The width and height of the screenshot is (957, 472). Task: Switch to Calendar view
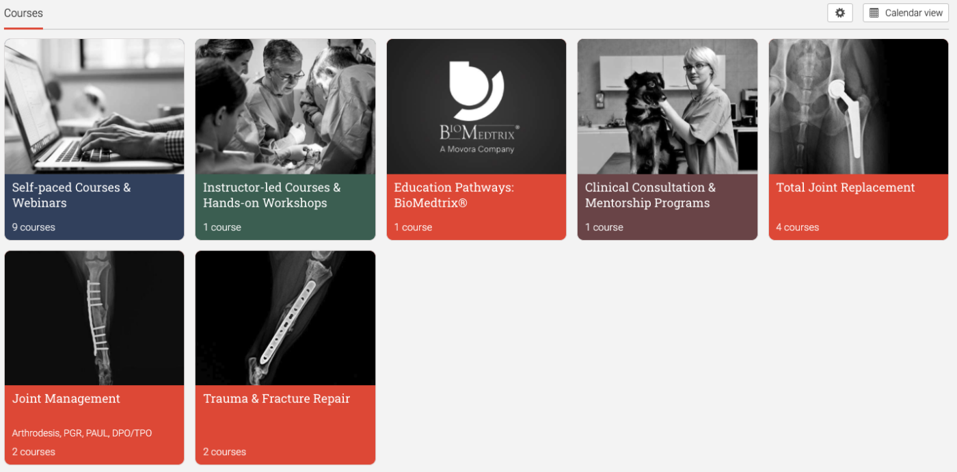tap(906, 13)
